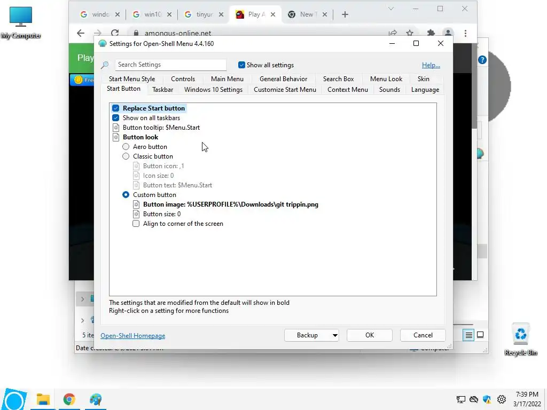Click the blue help question mark icon
Viewport: 547px width, 410px height.
click(482, 60)
